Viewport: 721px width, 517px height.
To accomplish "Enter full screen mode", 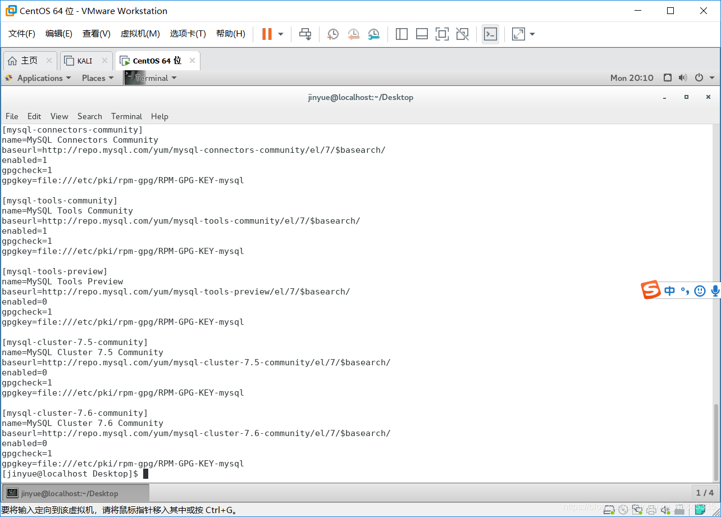I will [442, 34].
